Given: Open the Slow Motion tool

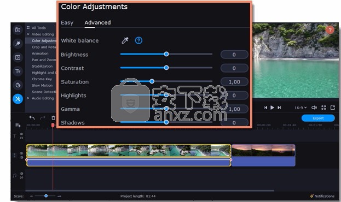Looking at the screenshot, I should point(42,86).
